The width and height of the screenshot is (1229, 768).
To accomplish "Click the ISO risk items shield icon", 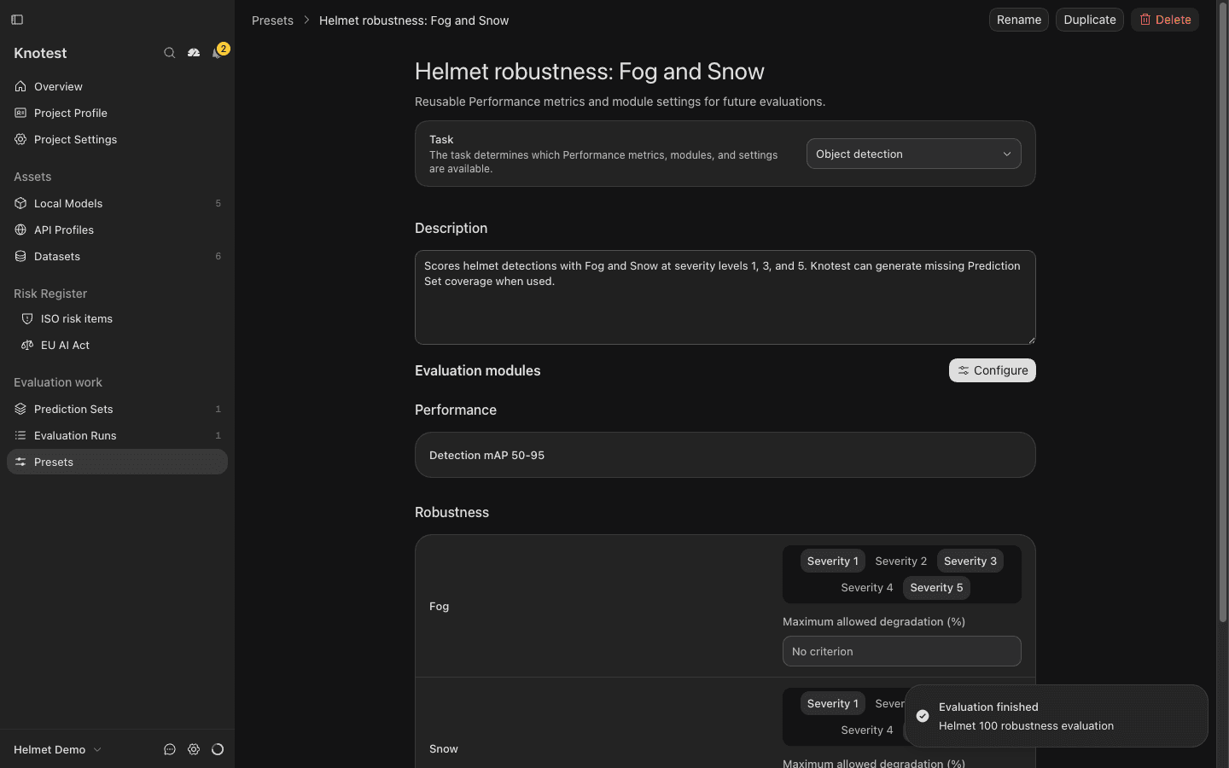I will point(27,318).
